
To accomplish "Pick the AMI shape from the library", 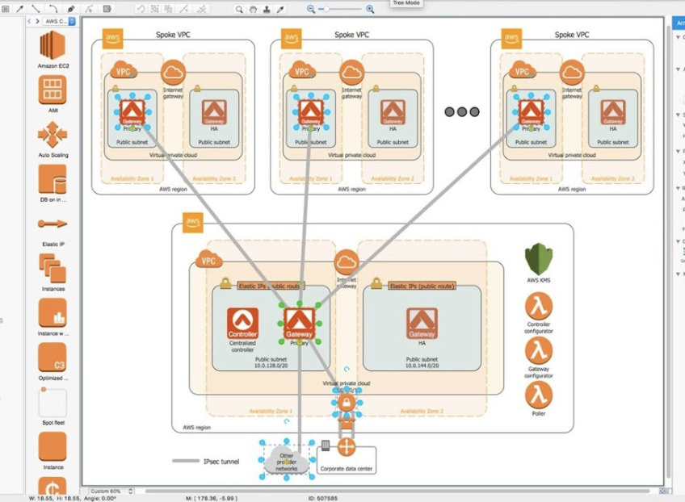I will tap(53, 90).
